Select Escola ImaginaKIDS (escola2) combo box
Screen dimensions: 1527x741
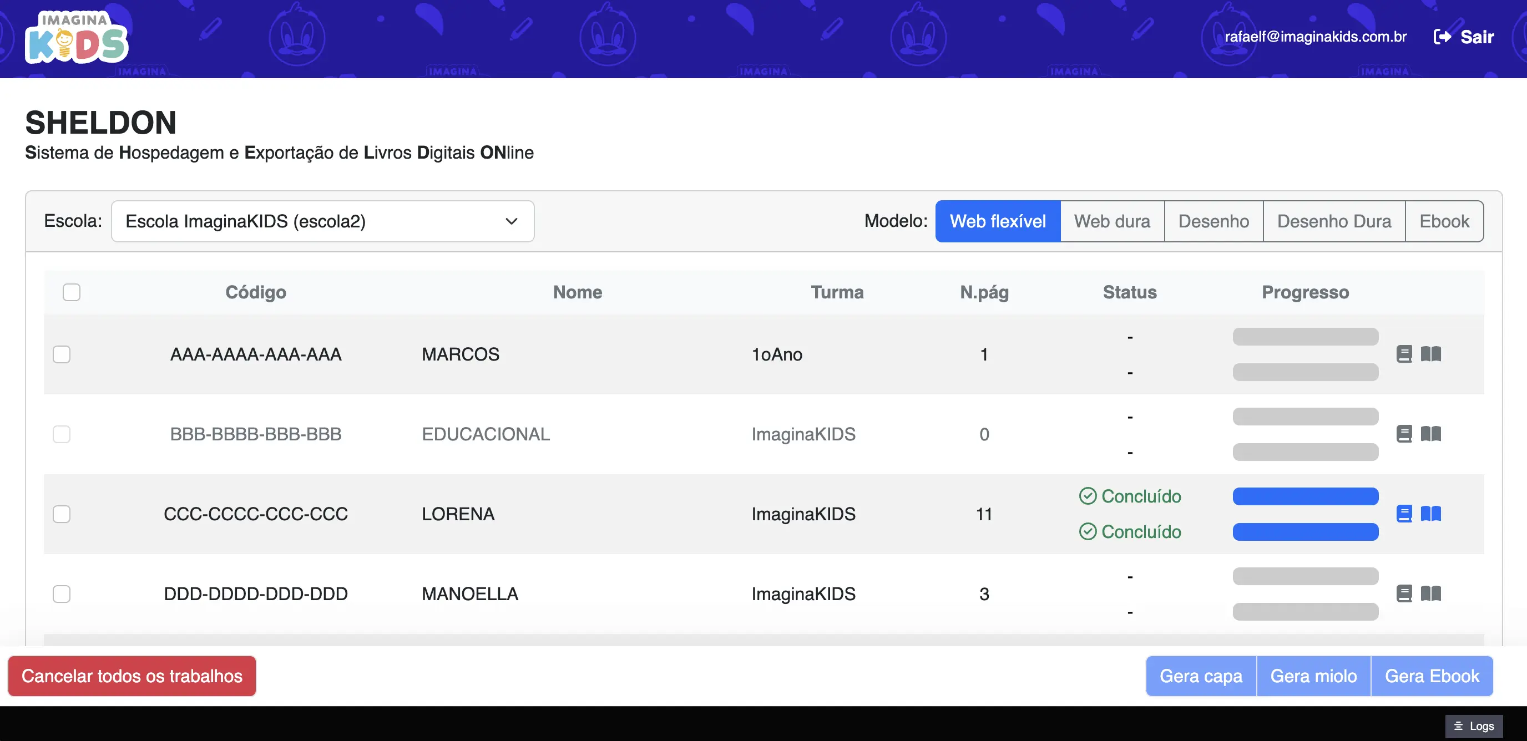click(322, 221)
